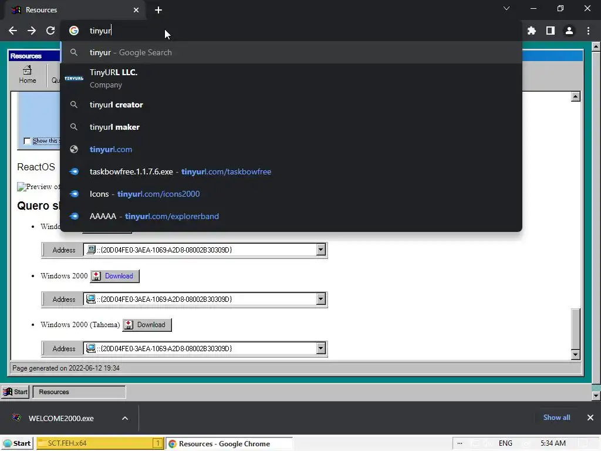The image size is (601, 451).
Task: Click the ReactOS heading text
Action: pyautogui.click(x=36, y=167)
